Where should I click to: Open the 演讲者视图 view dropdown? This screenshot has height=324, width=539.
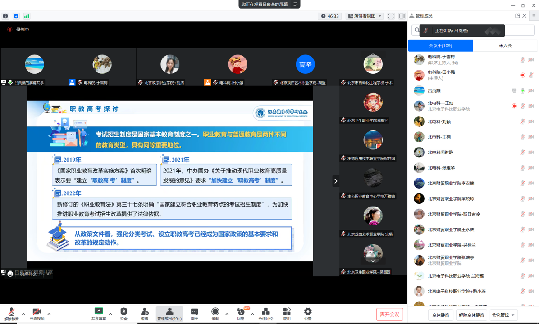(x=365, y=16)
